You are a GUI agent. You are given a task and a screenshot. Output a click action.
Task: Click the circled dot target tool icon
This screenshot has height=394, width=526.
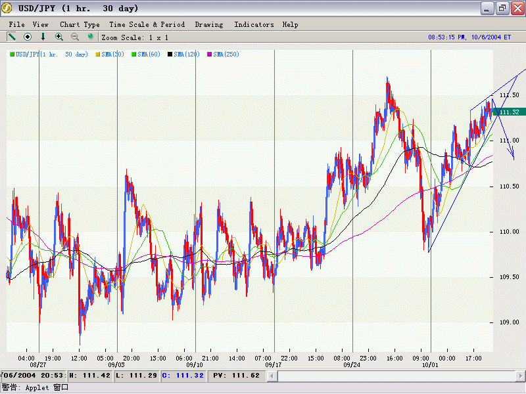(x=28, y=37)
